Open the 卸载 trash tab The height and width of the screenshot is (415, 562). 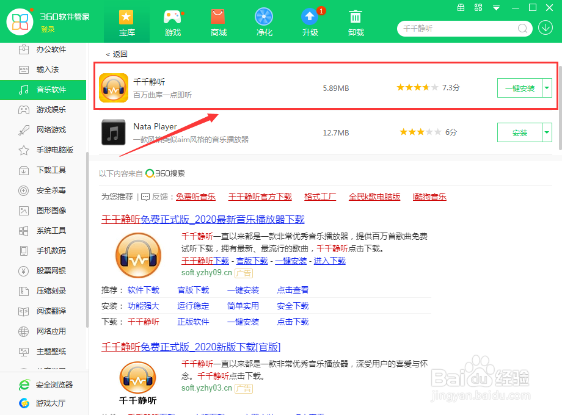pyautogui.click(x=356, y=23)
